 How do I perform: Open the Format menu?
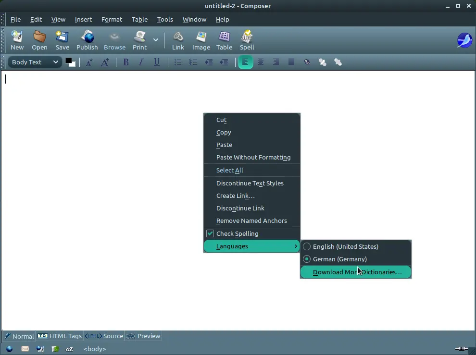(112, 20)
